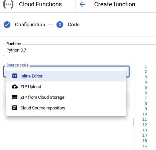The image size is (156, 150).
Task: Click the Cloud Functions title
Action: [40, 4]
